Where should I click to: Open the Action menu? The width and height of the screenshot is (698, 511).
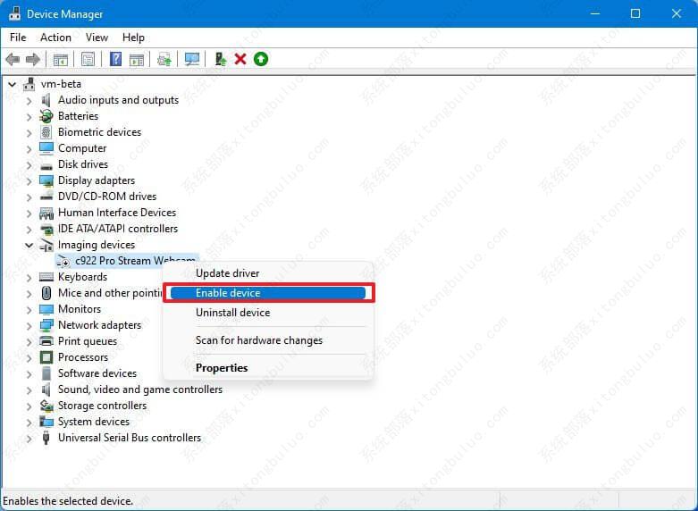tap(55, 38)
